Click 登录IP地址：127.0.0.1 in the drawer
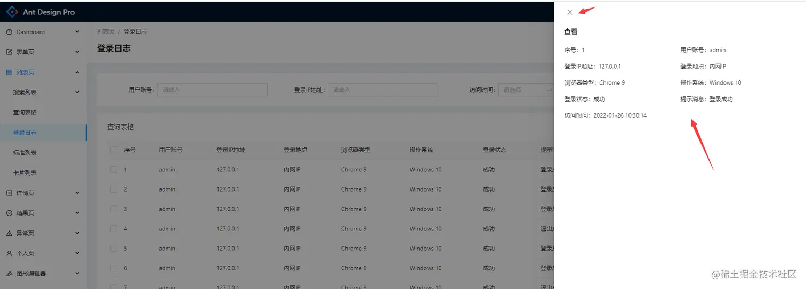806x289 pixels. [x=593, y=67]
